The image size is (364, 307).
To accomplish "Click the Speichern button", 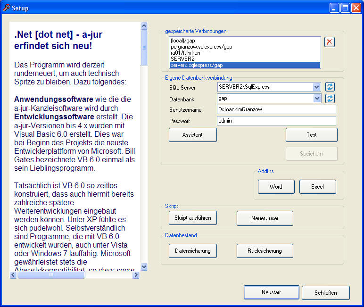I will click(312, 154).
